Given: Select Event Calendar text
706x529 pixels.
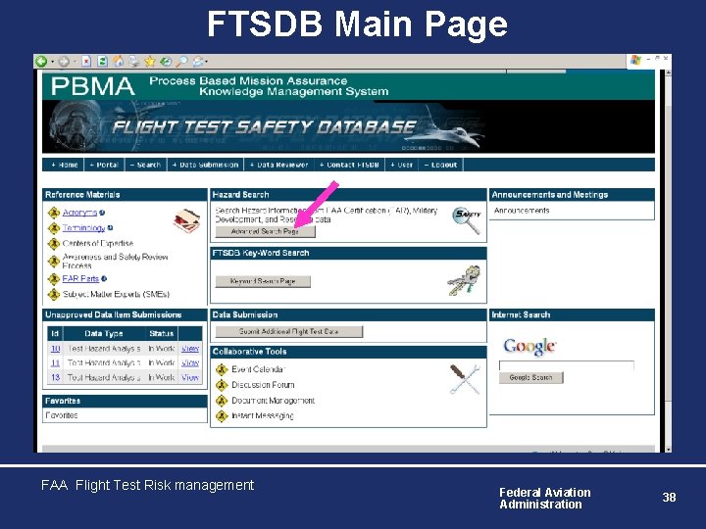Looking at the screenshot, I should tap(259, 369).
